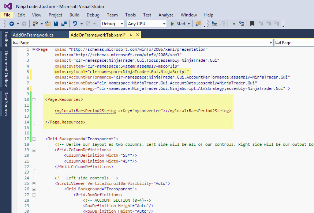Collapse Grid.ColumnDefinitions on line 19
314x213 pixels.
click(x=34, y=150)
